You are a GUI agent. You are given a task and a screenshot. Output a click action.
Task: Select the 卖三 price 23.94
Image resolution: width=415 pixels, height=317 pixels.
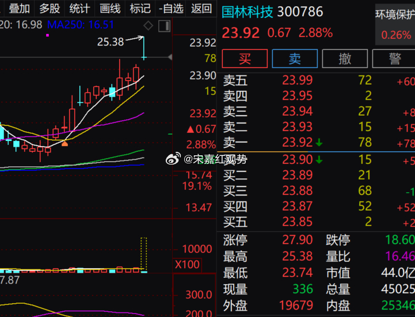(x=297, y=112)
